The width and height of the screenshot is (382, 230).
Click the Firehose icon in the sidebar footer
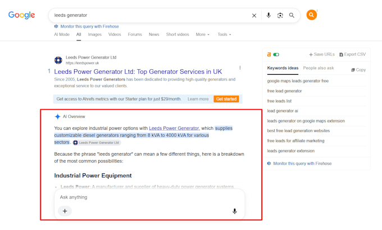tap(269, 164)
